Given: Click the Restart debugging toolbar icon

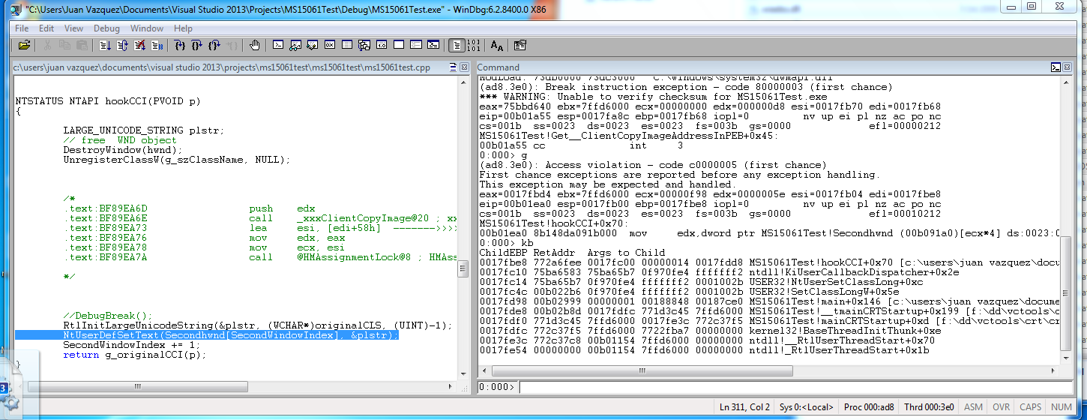Looking at the screenshot, I should [x=121, y=46].
